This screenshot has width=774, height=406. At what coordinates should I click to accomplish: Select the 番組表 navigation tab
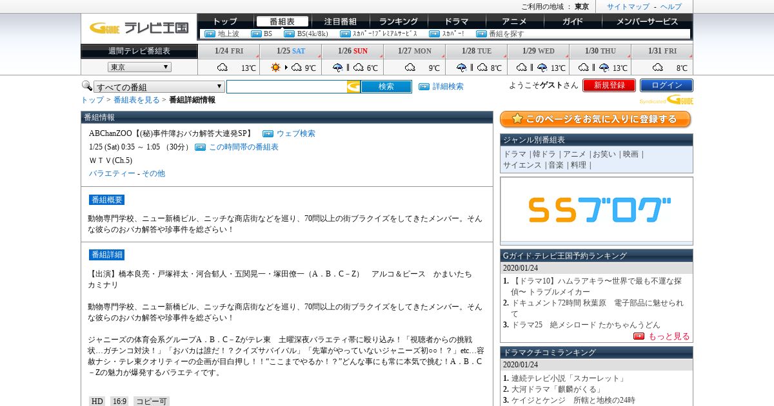[281, 21]
